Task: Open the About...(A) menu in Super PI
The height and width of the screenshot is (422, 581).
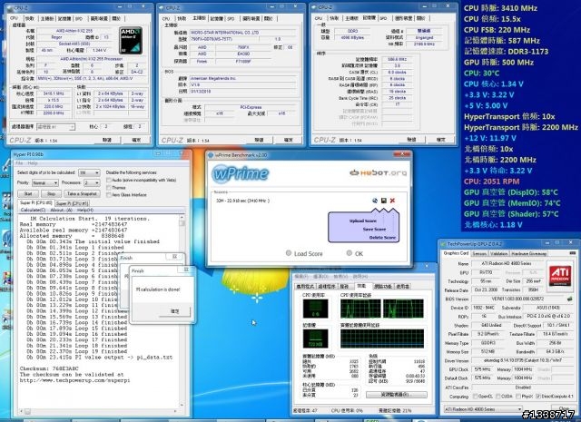Action: coord(61,210)
